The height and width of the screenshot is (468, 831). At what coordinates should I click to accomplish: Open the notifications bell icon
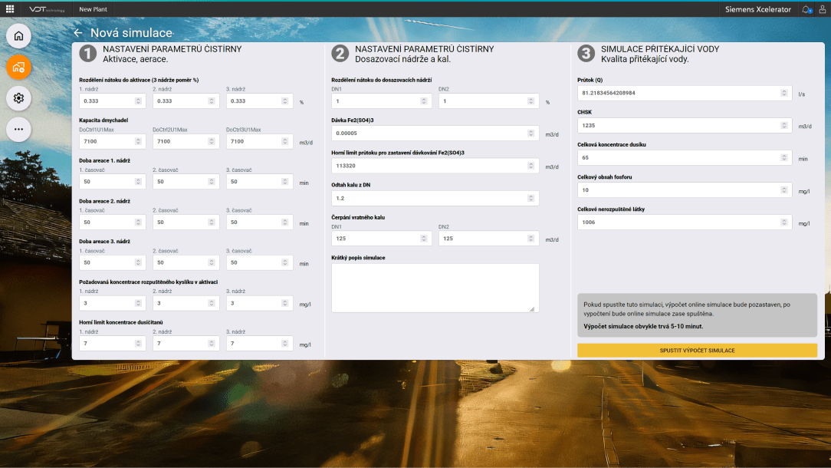click(806, 9)
